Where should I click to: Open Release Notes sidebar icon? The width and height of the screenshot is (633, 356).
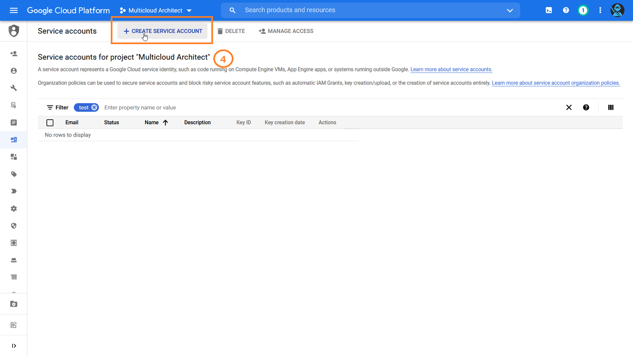[x=14, y=325]
